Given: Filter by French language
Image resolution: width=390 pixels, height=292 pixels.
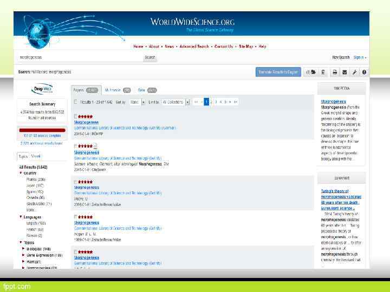Looking at the screenshot, I should pyautogui.click(x=35, y=229).
